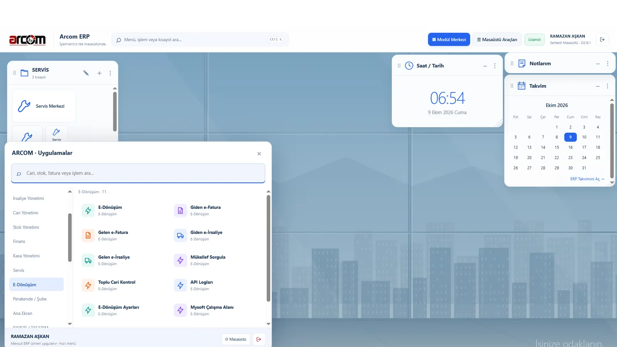Click the Arcom logo
The image size is (617, 347).
(x=27, y=39)
